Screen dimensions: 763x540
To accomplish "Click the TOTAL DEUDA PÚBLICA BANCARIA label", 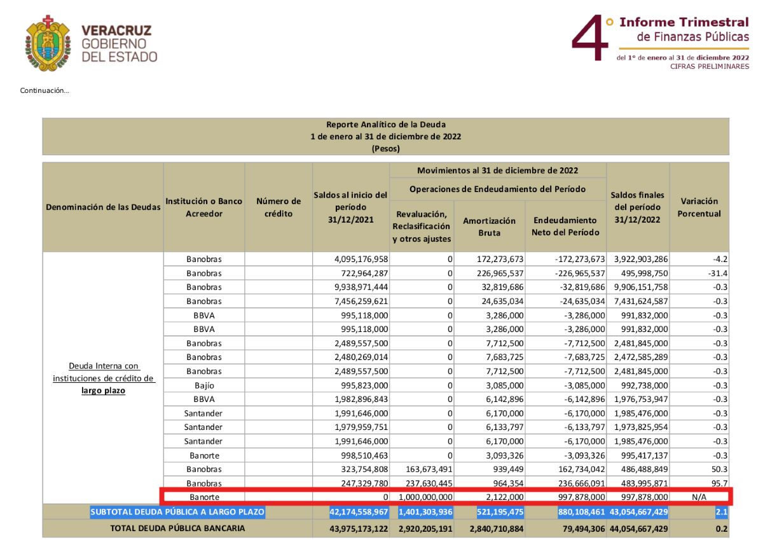I will [177, 528].
